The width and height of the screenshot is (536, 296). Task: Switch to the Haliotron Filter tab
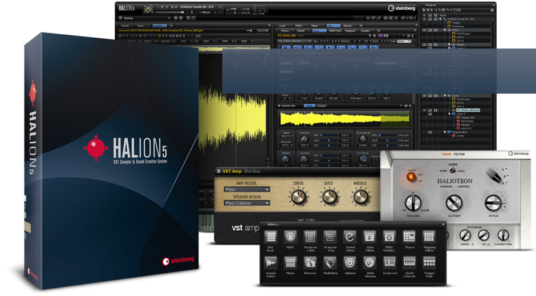click(459, 153)
